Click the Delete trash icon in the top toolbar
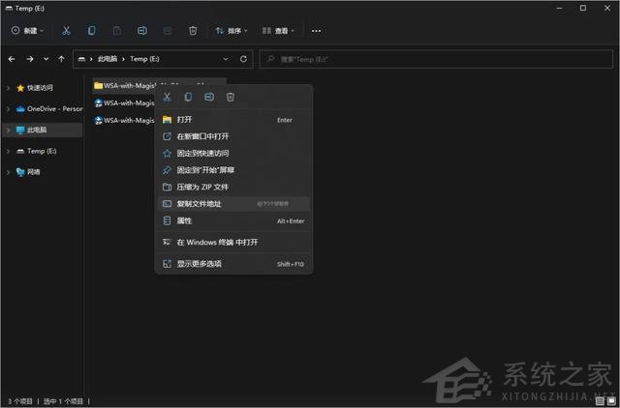The width and height of the screenshot is (620, 408). click(193, 31)
